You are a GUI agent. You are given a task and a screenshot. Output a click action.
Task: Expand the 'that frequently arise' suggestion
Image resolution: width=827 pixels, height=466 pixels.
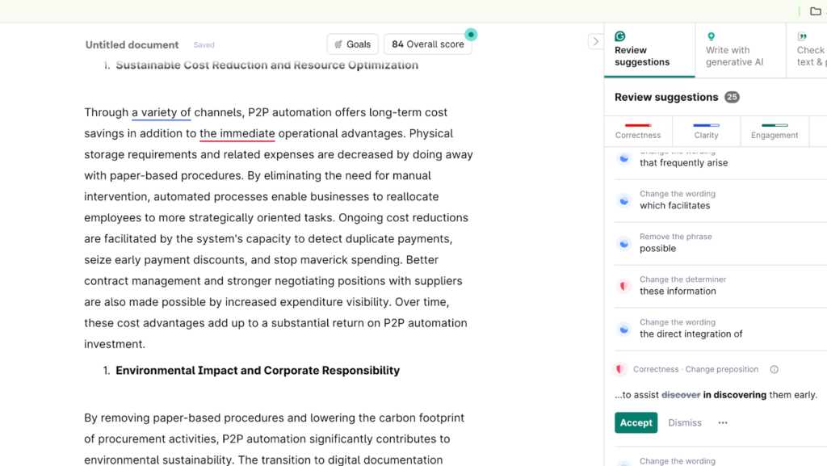(x=684, y=162)
